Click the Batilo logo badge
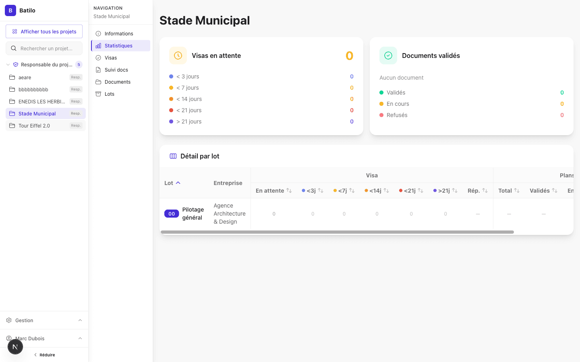Viewport: 580px width, 362px height. tap(10, 10)
